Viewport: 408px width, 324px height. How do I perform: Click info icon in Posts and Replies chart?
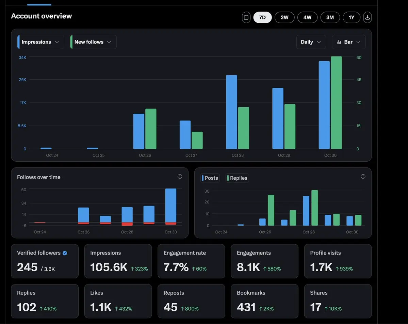tap(363, 176)
